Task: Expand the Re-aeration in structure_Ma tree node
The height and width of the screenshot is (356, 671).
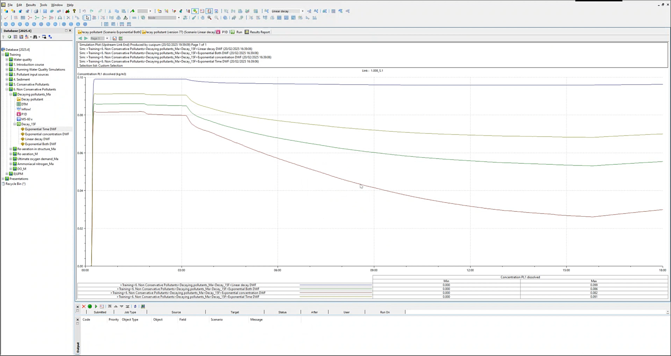Action: (10, 149)
